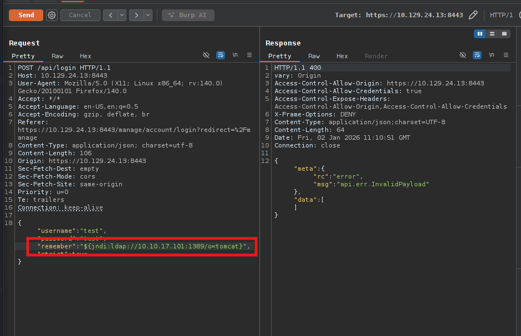The height and width of the screenshot is (336, 521).
Task: Switch to the Request Raw tab
Action: 57,56
